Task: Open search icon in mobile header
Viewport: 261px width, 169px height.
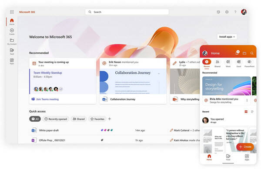Action: (252, 53)
